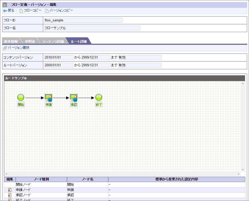
Task: Click the 標準から変更された設定内容 column header
Action: [x=177, y=179]
